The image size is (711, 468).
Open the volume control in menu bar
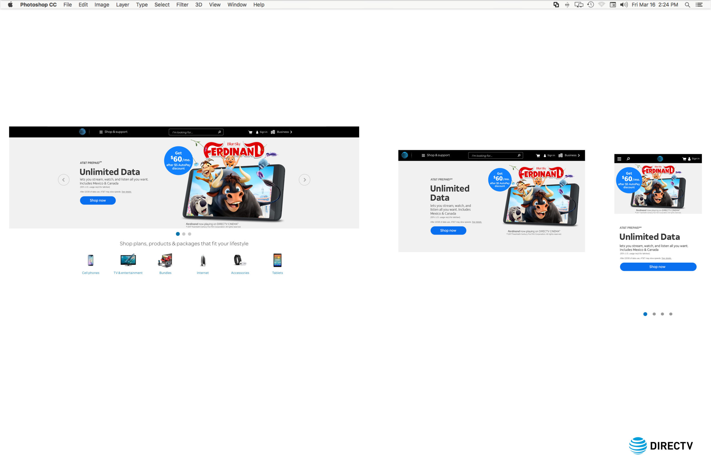click(624, 4)
